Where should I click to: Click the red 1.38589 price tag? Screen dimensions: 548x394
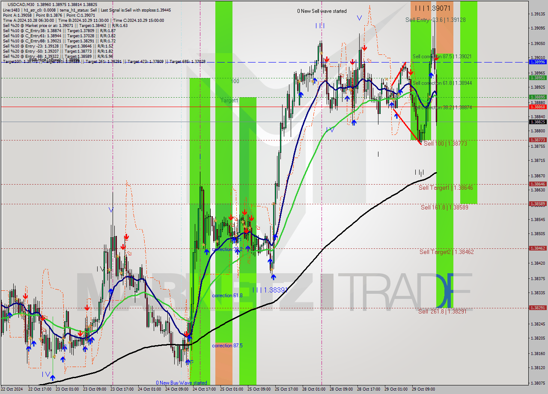(x=537, y=204)
